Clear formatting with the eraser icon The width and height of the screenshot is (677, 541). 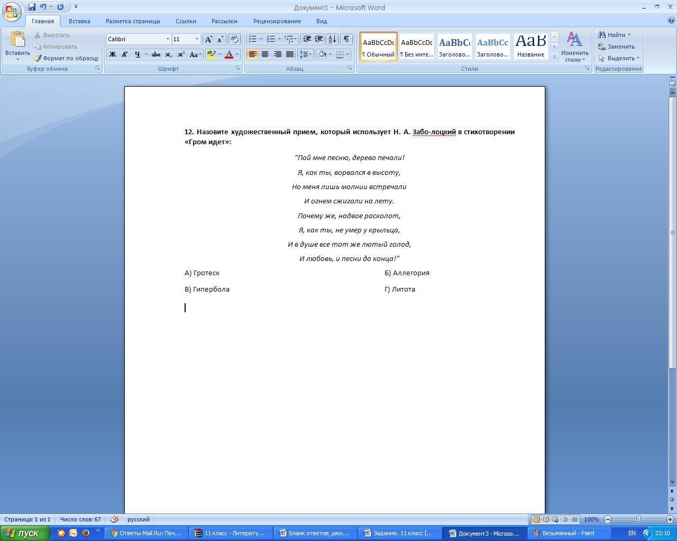tap(234, 39)
